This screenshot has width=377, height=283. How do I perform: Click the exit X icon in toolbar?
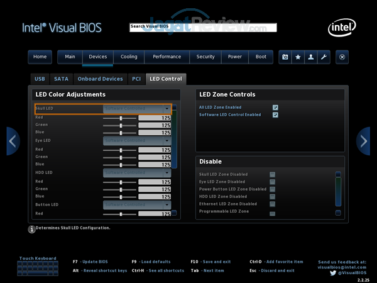[342, 57]
